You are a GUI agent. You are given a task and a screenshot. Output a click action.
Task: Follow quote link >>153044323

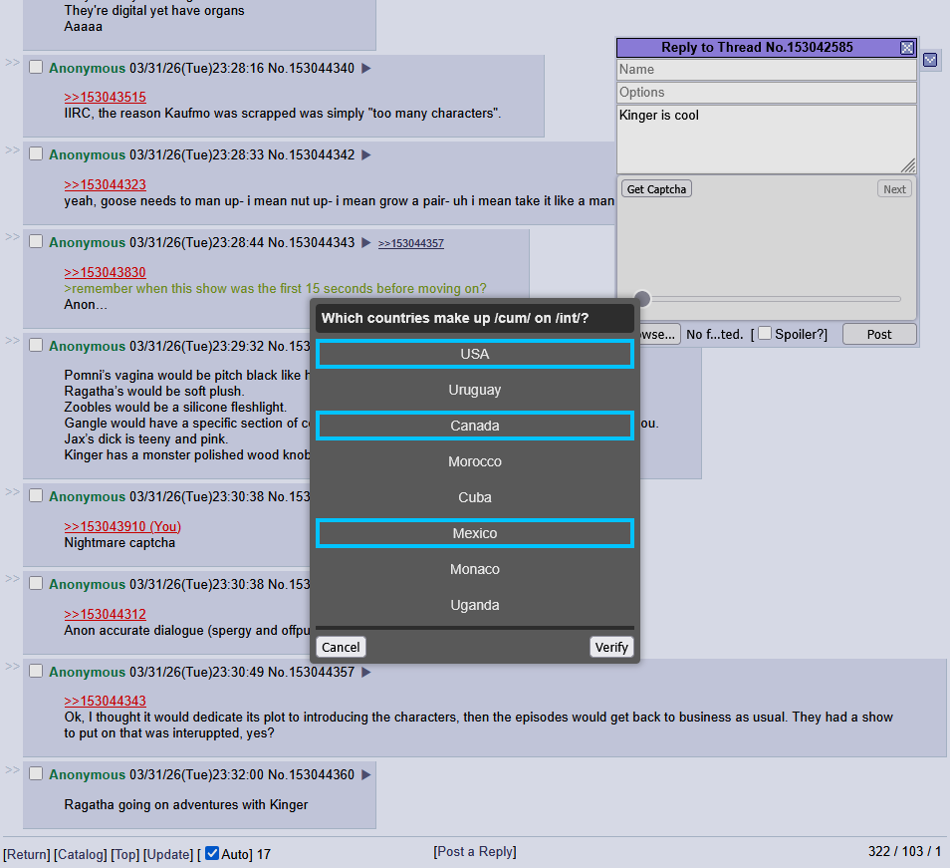(105, 184)
